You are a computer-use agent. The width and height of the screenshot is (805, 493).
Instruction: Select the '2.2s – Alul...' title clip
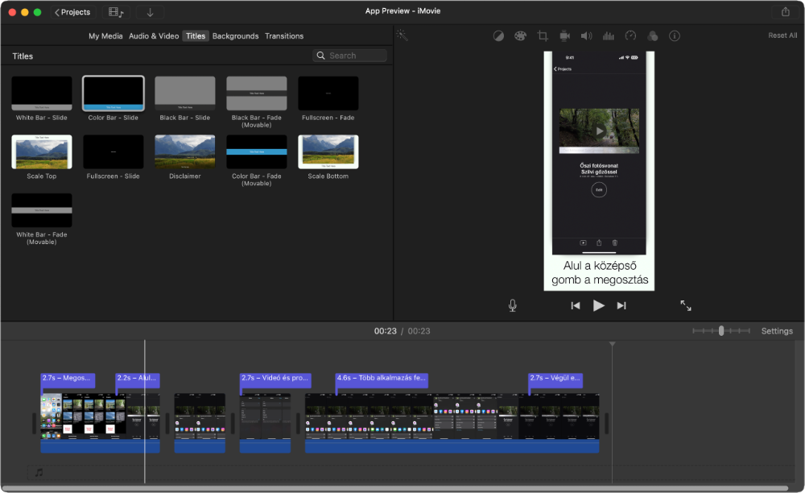coord(138,379)
